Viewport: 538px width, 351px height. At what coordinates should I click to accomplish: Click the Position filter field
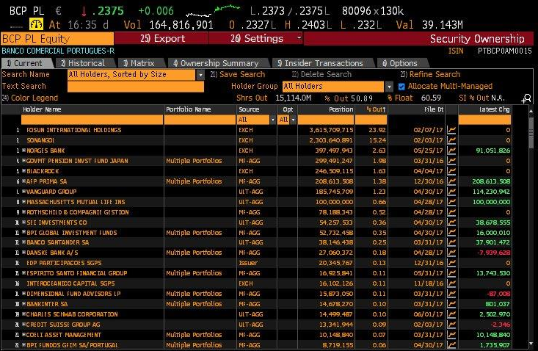click(x=326, y=120)
